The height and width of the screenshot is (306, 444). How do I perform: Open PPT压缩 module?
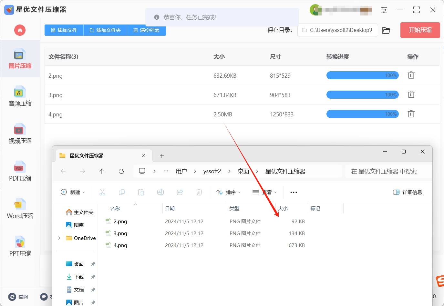[x=20, y=247]
